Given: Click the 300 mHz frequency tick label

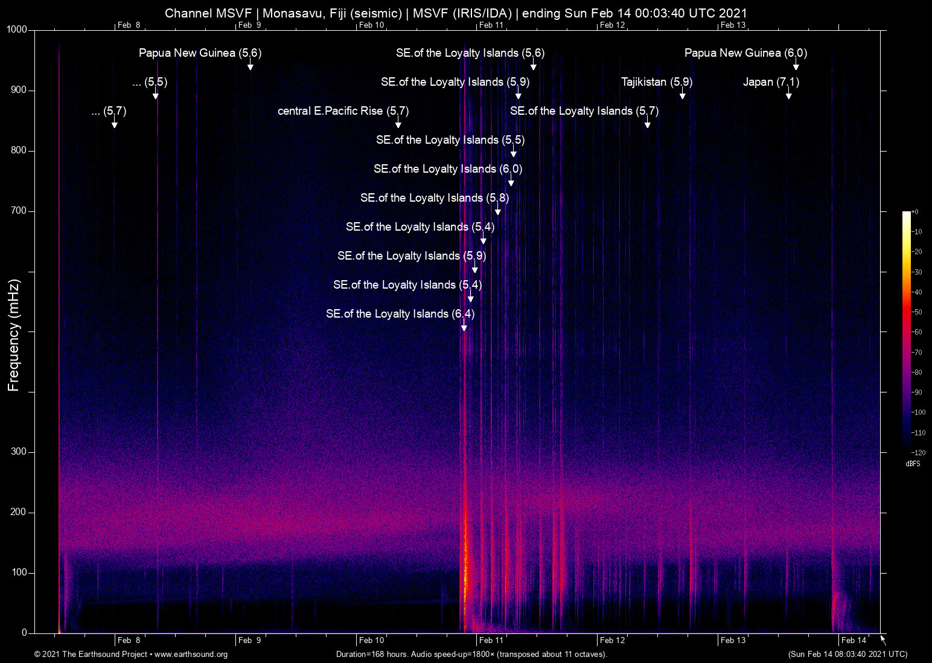Looking at the screenshot, I should tap(19, 452).
